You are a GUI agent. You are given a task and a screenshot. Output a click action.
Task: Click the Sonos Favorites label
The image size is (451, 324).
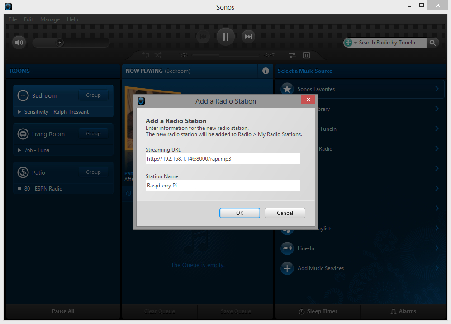316,89
